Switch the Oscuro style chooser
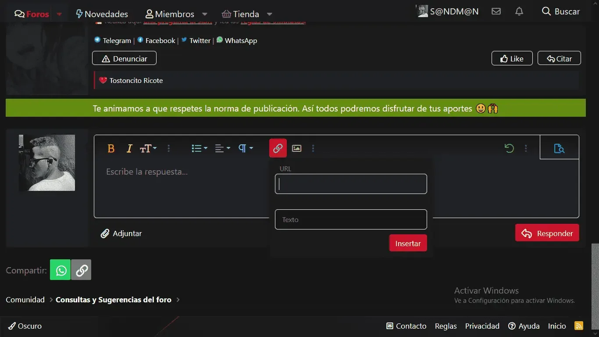The image size is (599, 337). (25, 326)
